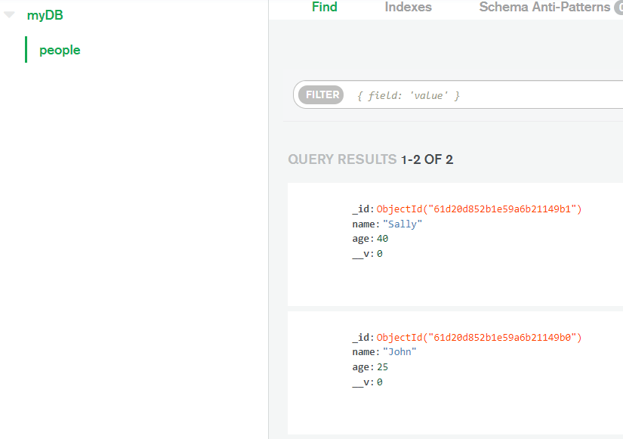This screenshot has height=439, width=623.
Task: Open the myDB database
Action: pyautogui.click(x=45, y=15)
